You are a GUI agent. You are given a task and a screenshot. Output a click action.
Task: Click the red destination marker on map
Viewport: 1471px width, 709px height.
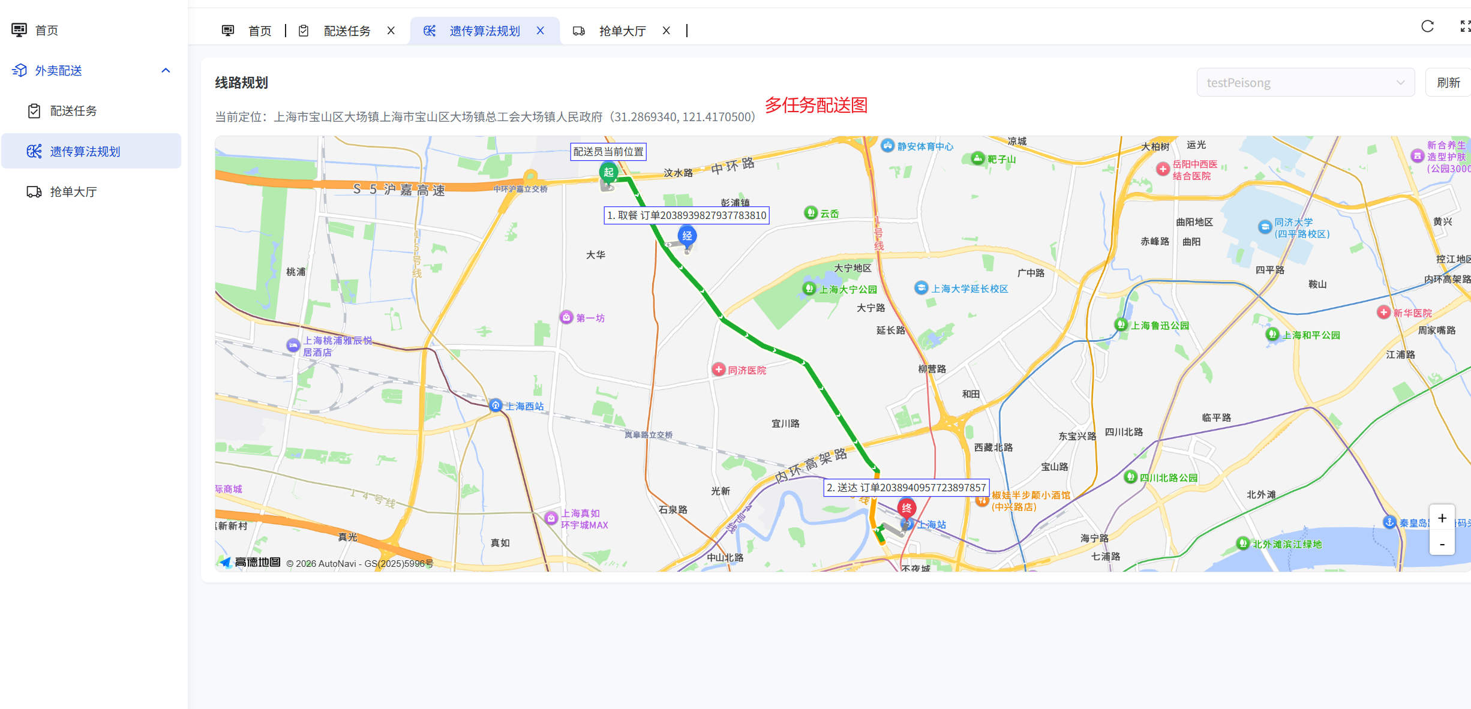pyautogui.click(x=906, y=508)
